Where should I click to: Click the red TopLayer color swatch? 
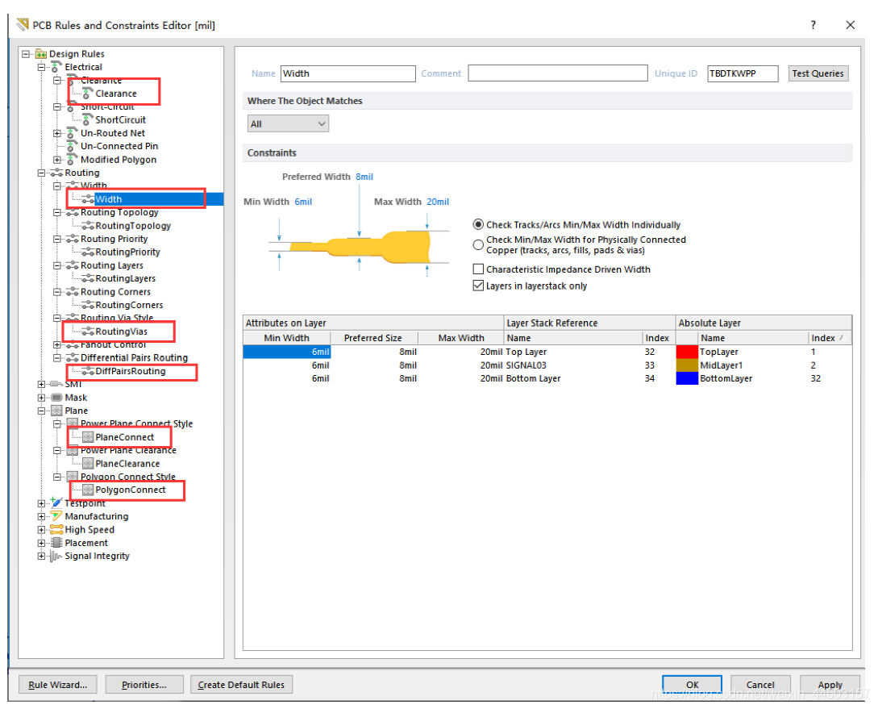point(685,352)
